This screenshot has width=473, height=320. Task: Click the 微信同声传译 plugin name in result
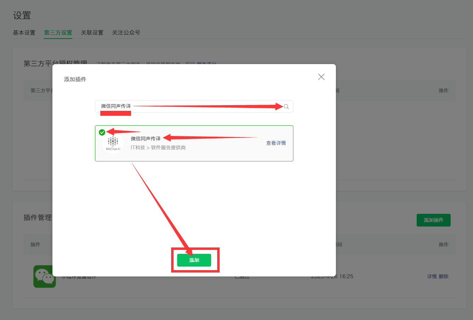click(x=146, y=139)
